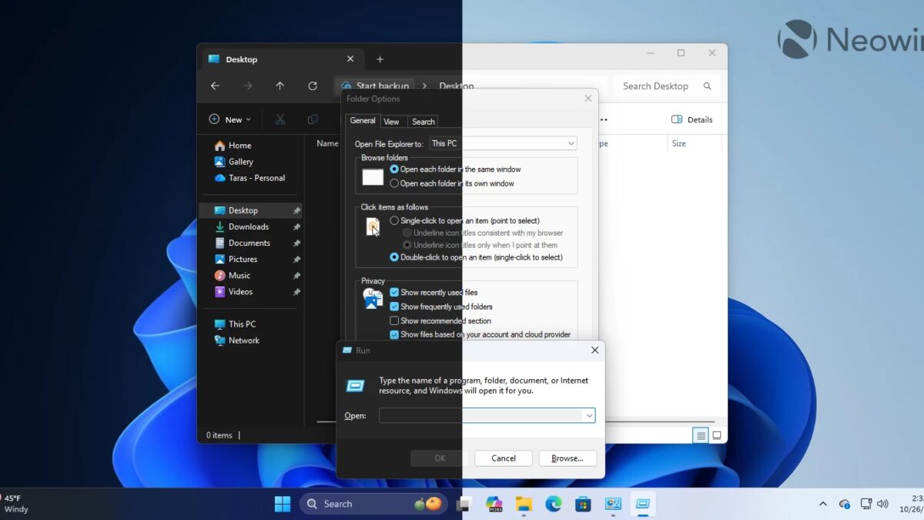The width and height of the screenshot is (924, 520).
Task: Open File Explorer from the taskbar
Action: point(524,504)
